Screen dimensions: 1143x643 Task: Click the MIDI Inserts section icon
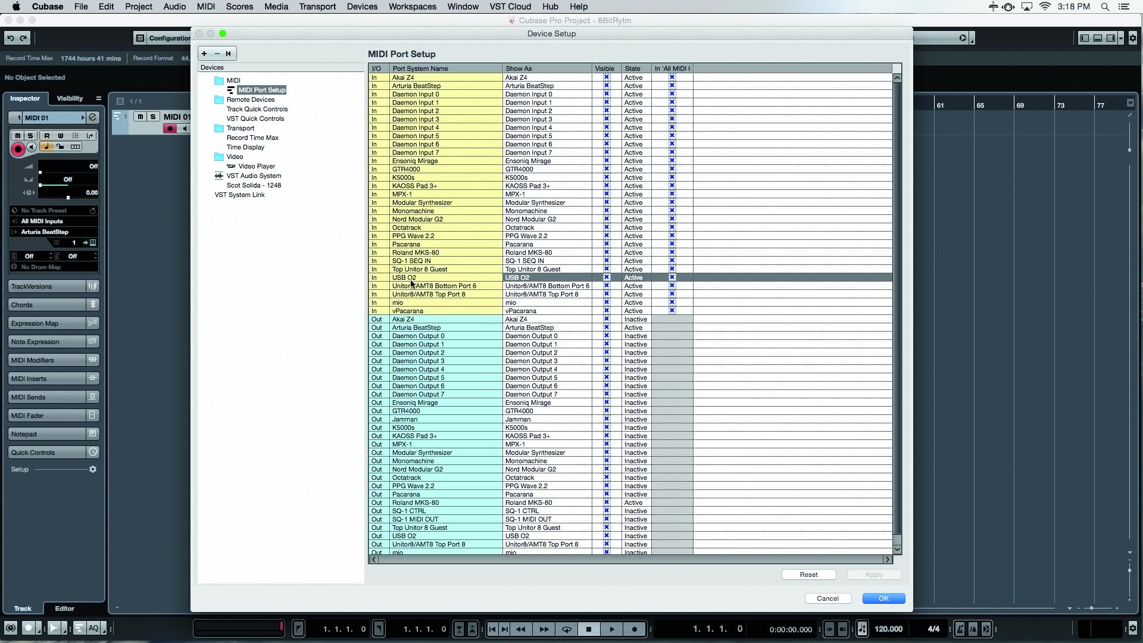93,379
